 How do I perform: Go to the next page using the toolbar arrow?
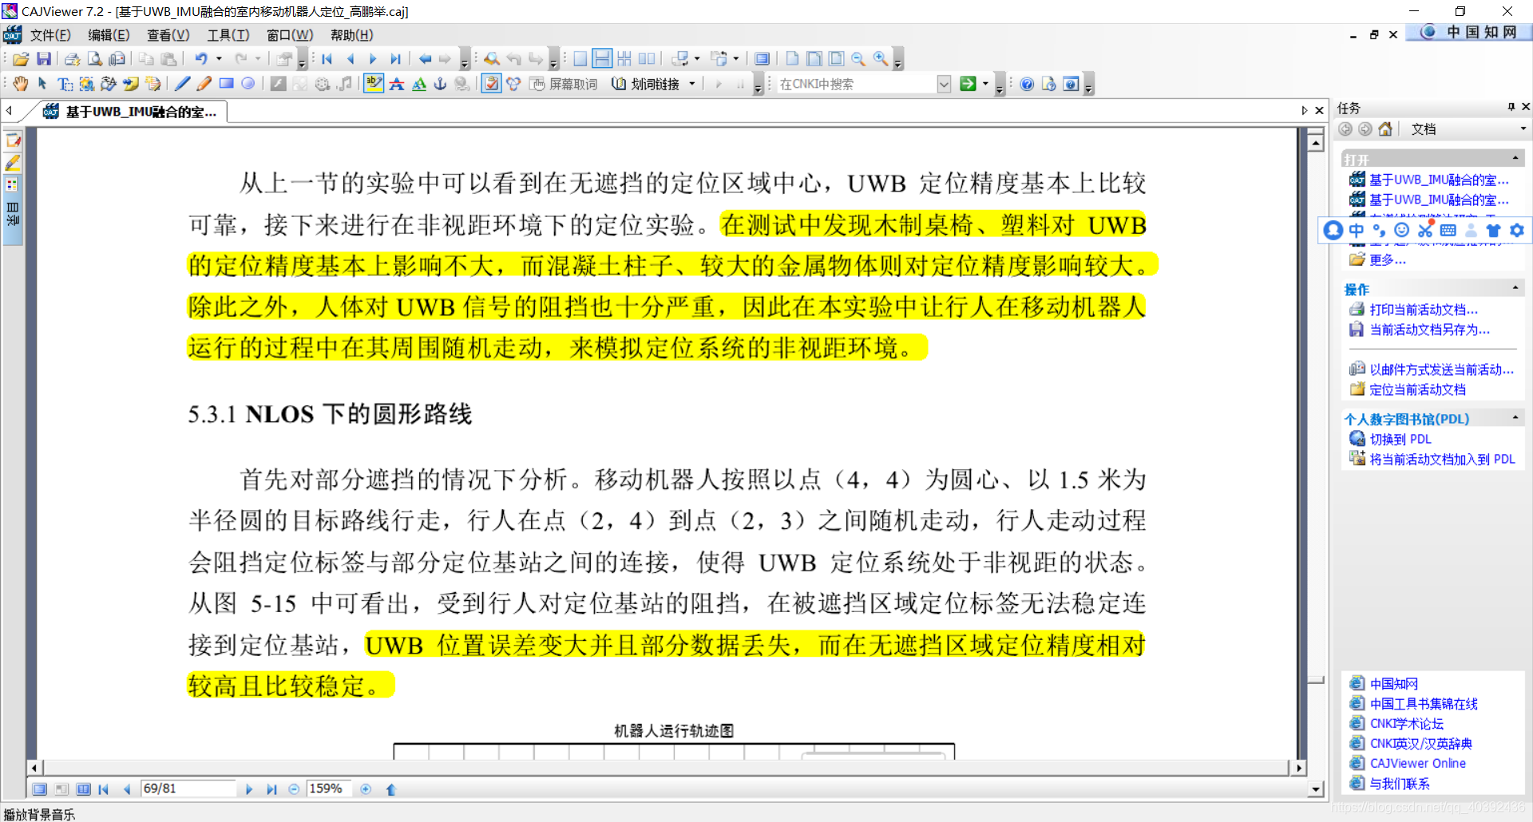click(373, 59)
